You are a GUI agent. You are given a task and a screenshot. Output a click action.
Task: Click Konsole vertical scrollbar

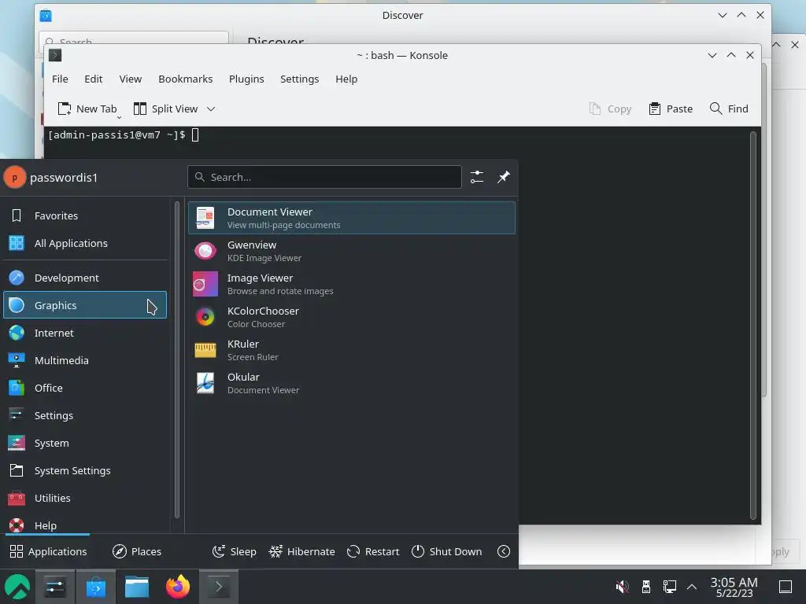point(753,326)
